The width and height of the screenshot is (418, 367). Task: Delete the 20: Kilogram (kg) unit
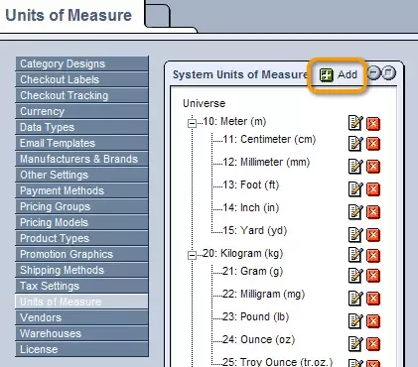(373, 256)
